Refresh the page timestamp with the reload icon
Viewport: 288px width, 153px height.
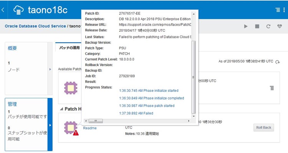pyautogui.click(x=278, y=62)
